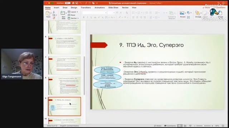Click the zoom percentage value
The width and height of the screenshot is (229, 128).
point(217,126)
